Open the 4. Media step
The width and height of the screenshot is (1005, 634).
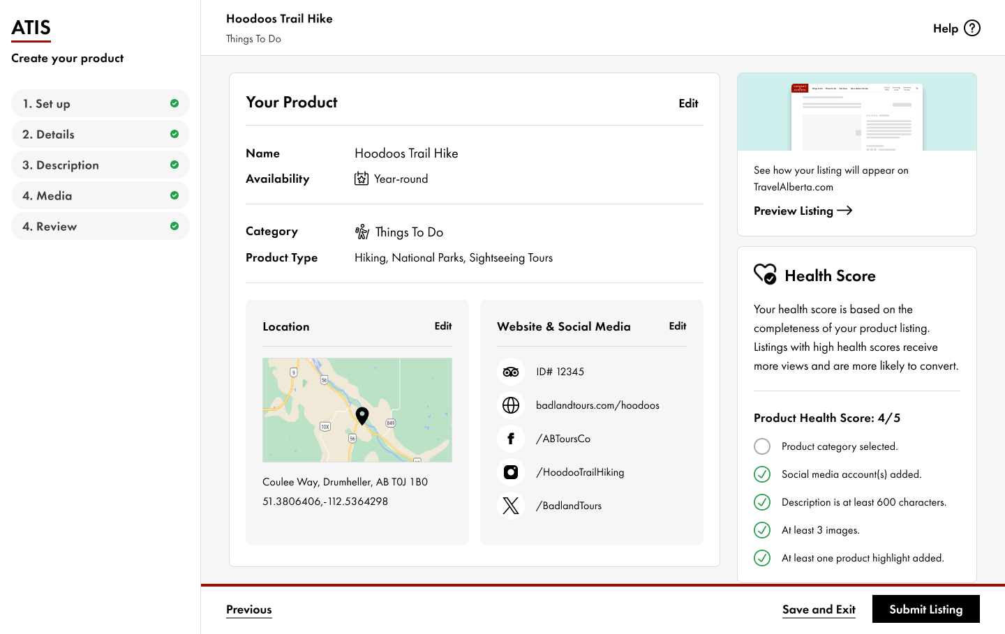100,195
